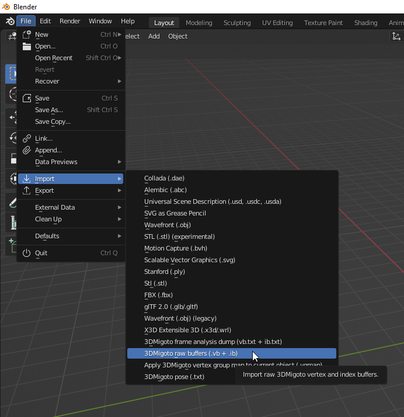Choose Quit from File menu

(x=71, y=253)
